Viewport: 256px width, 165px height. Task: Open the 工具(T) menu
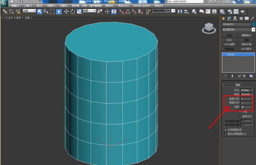28,6
